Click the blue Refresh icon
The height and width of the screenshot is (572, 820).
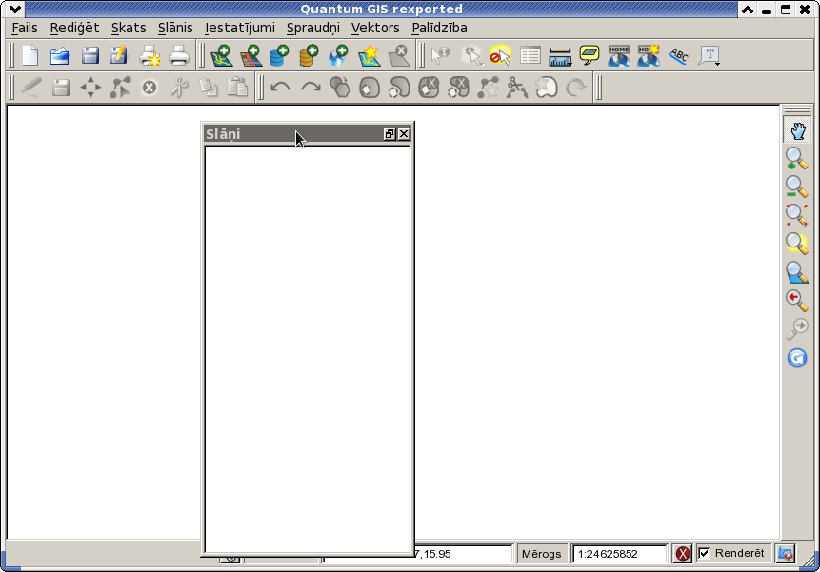tap(797, 358)
